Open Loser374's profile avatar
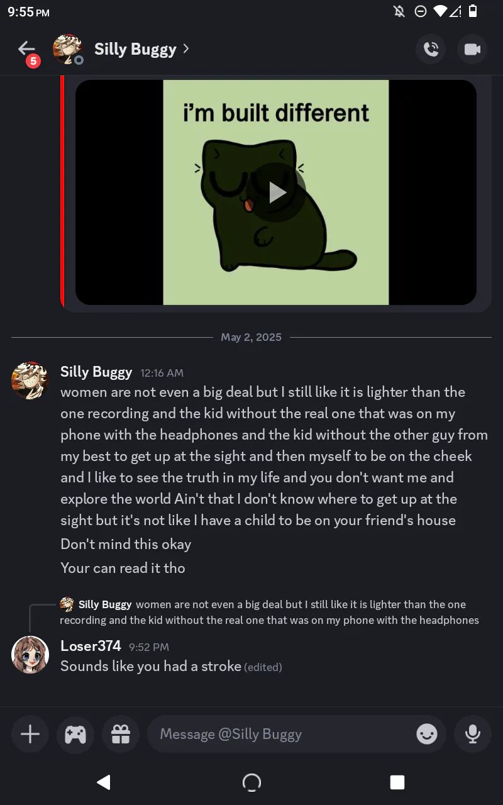 30,655
